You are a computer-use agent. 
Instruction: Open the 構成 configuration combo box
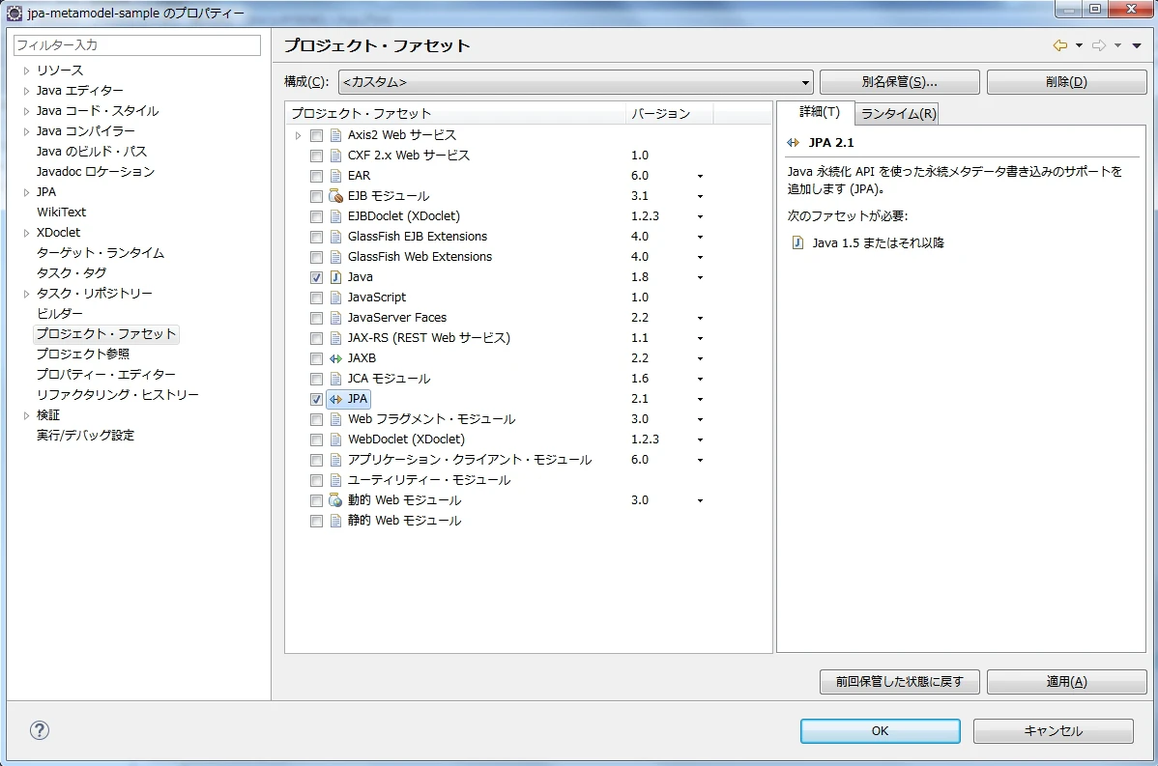tap(575, 82)
